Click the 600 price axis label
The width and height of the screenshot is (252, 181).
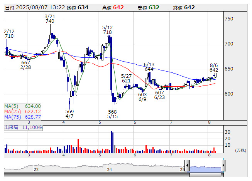(229, 94)
